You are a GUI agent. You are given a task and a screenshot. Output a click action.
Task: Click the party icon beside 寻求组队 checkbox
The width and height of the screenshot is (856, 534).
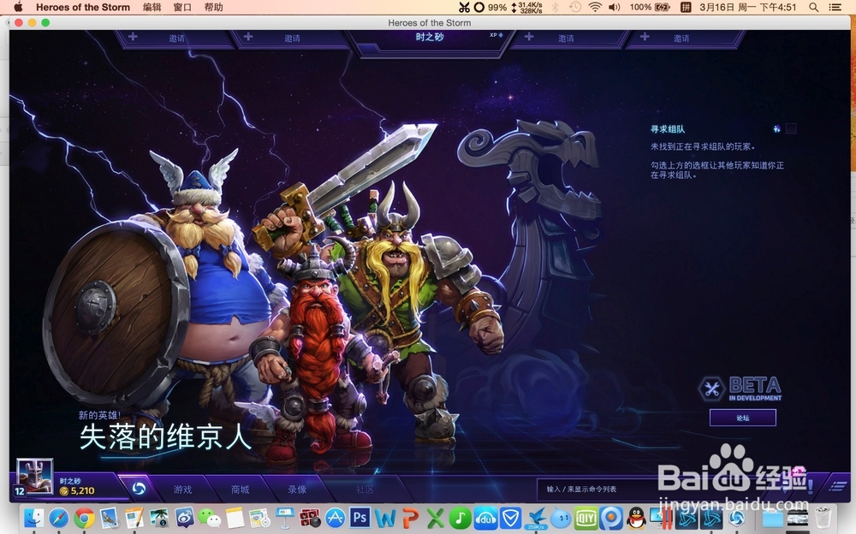776,129
